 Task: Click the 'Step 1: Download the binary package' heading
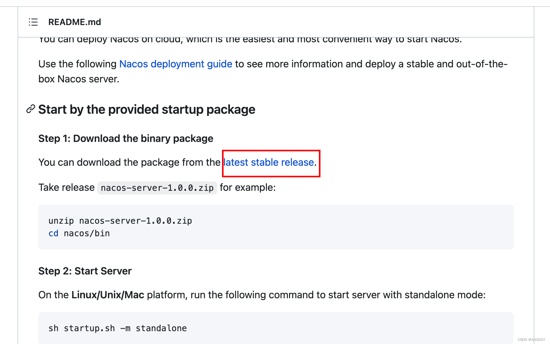pyautogui.click(x=126, y=138)
